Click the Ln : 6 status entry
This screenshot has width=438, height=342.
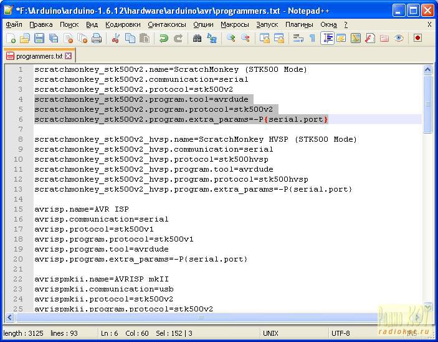click(110, 333)
